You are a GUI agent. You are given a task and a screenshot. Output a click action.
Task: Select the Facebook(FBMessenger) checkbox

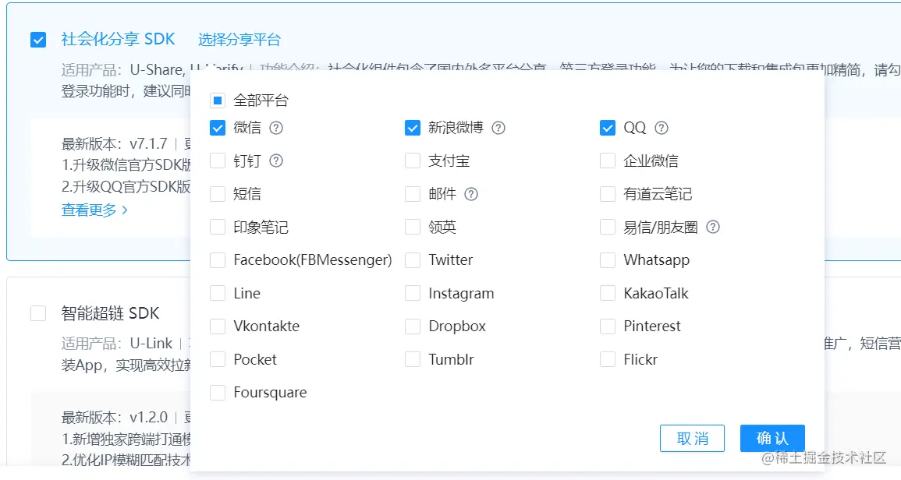click(218, 260)
